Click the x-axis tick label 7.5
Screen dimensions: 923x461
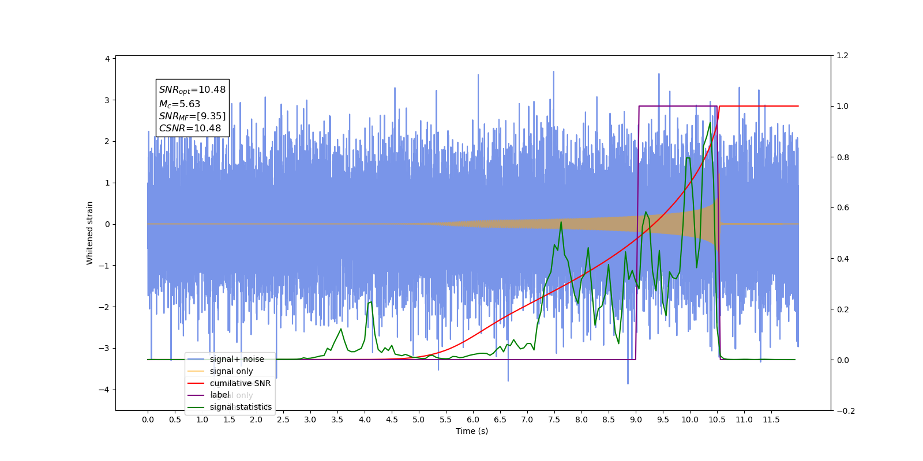554,420
